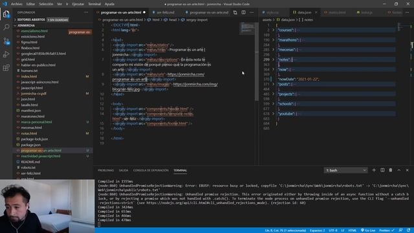The height and width of the screenshot is (233, 414).
Task: Expand the "mecenas" node in data.json
Action: coord(273,50)
